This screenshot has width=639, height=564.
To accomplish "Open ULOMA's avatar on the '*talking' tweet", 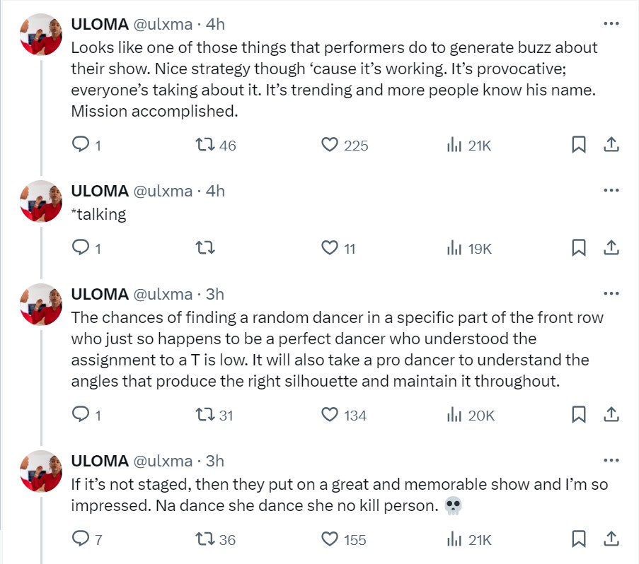I will click(x=40, y=201).
